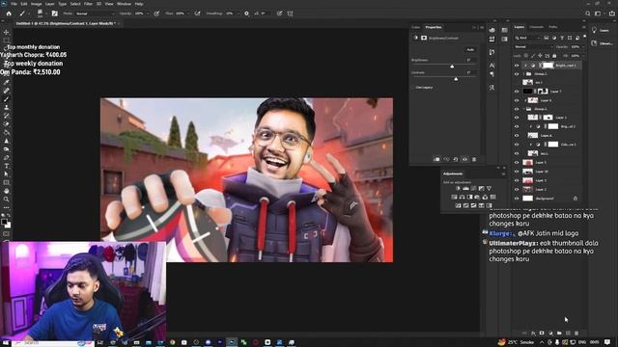
Task: Select Layer 2 thumbnail in Layers panel
Action: tap(527, 189)
